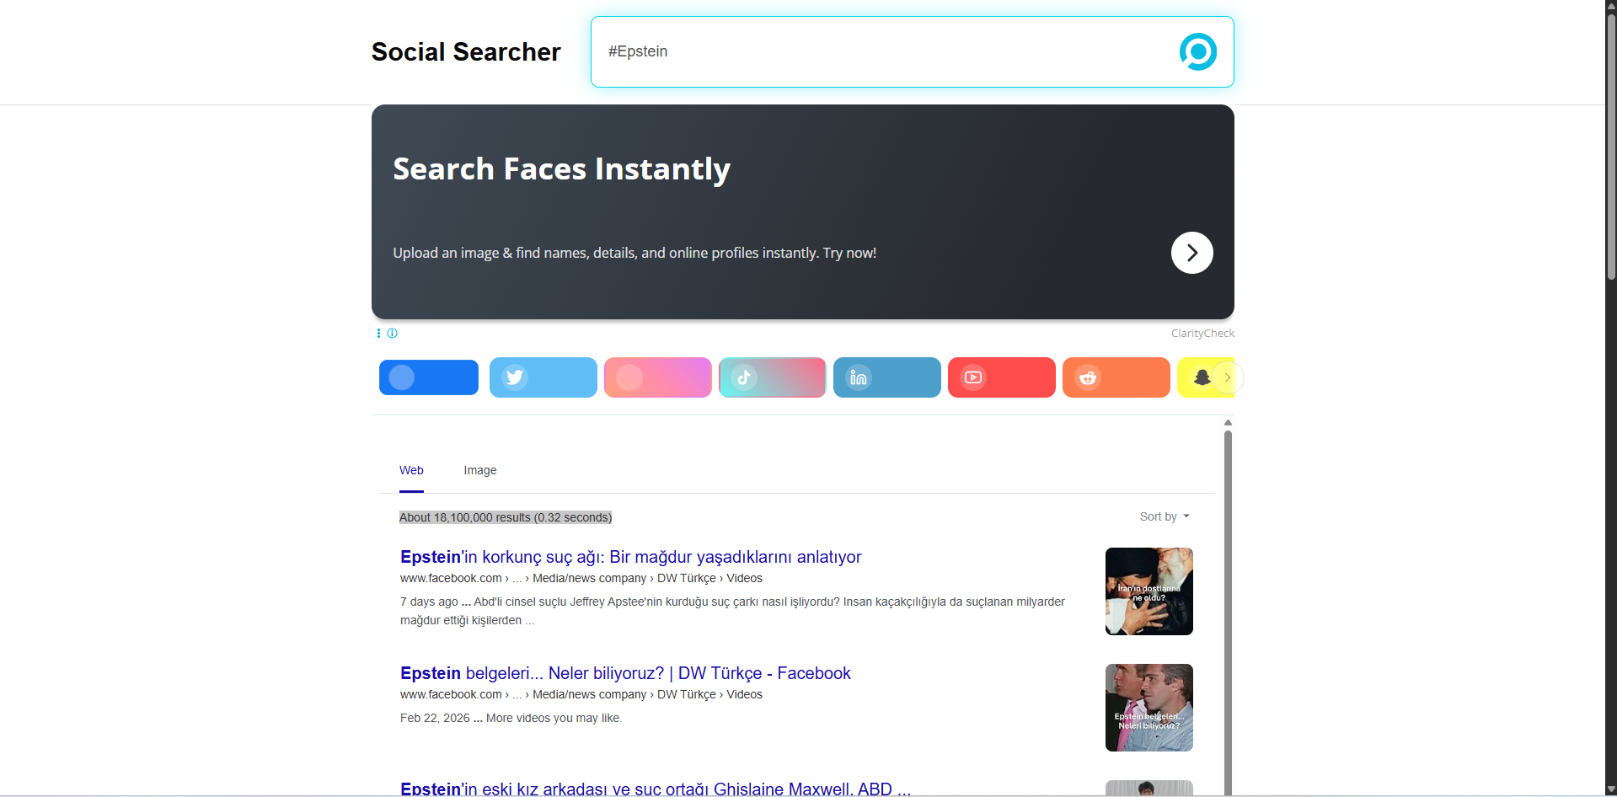Click the "Feb 22, 2026" result snippet
The height and width of the screenshot is (797, 1617).
coord(511,718)
